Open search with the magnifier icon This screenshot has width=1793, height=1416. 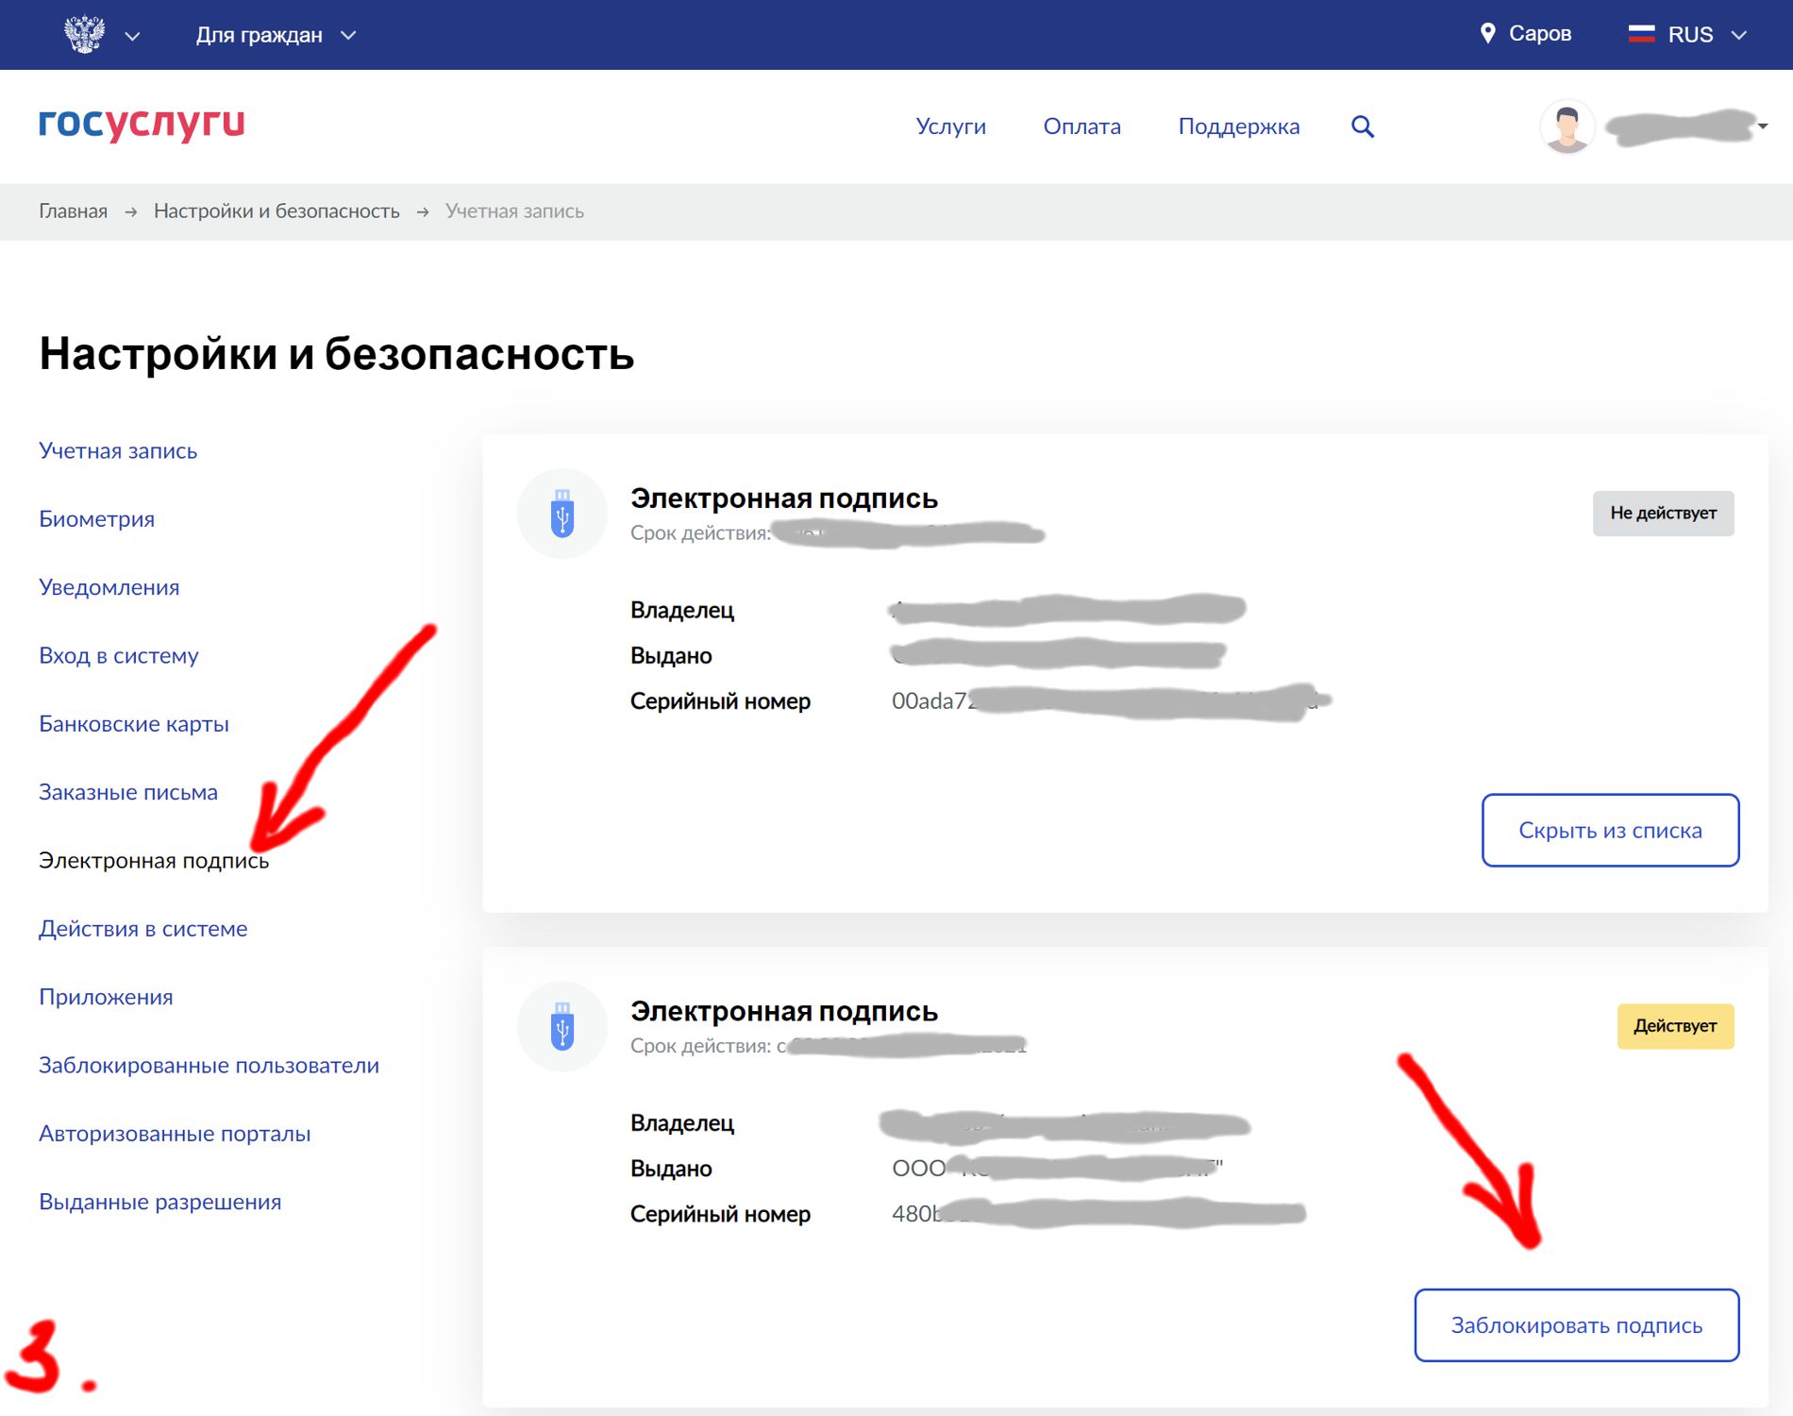pyautogui.click(x=1362, y=126)
